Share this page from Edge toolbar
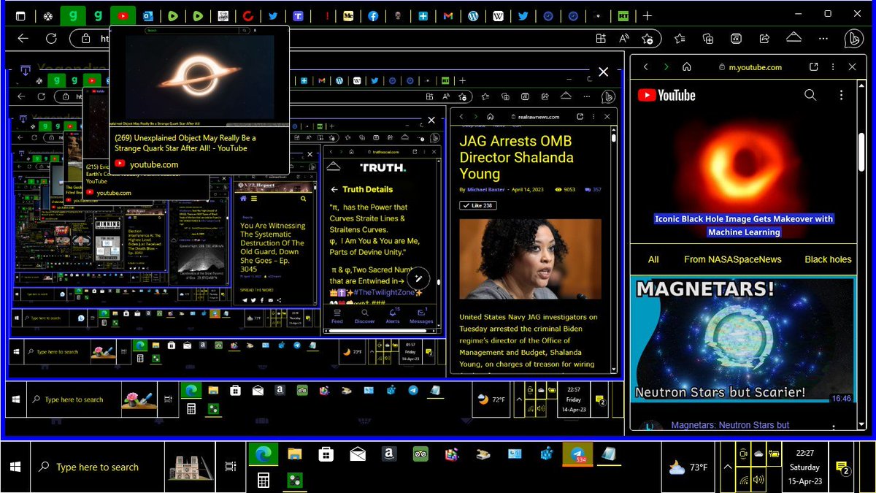The width and height of the screenshot is (876, 493). point(764,39)
